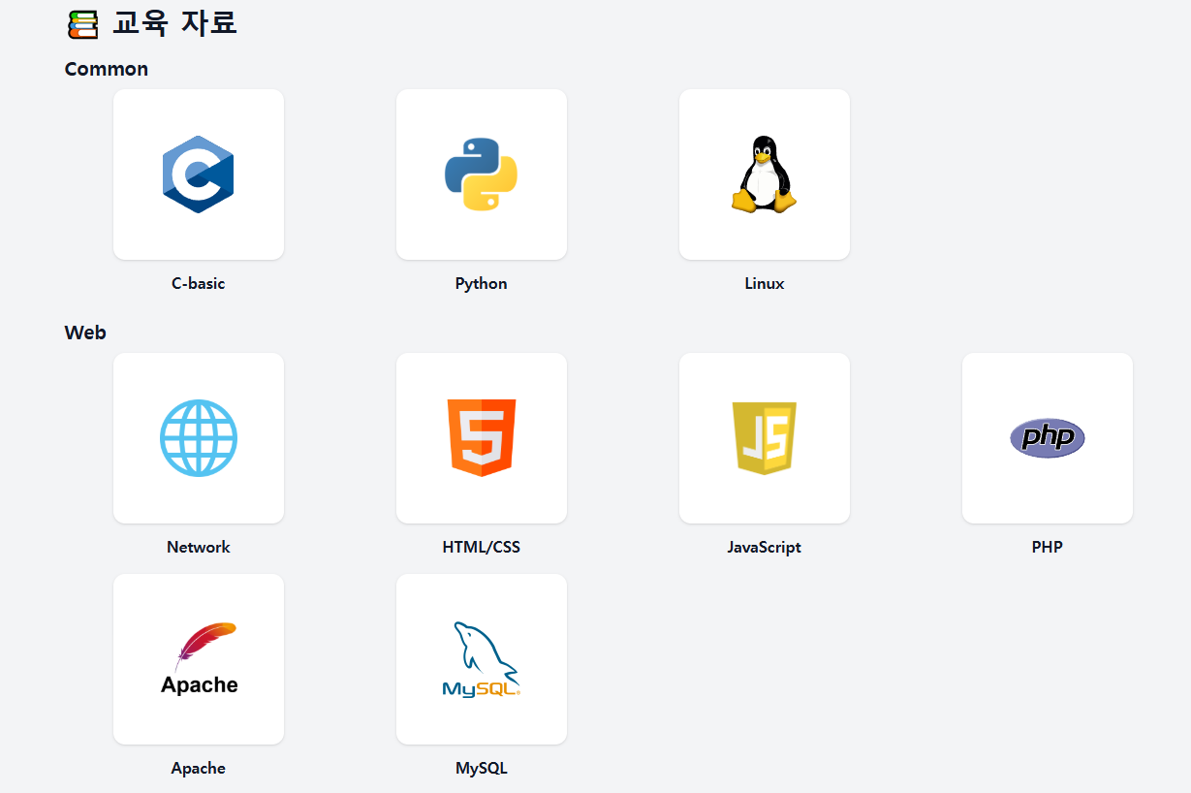Click the PHP caption text
This screenshot has width=1191, height=793.
1048,548
